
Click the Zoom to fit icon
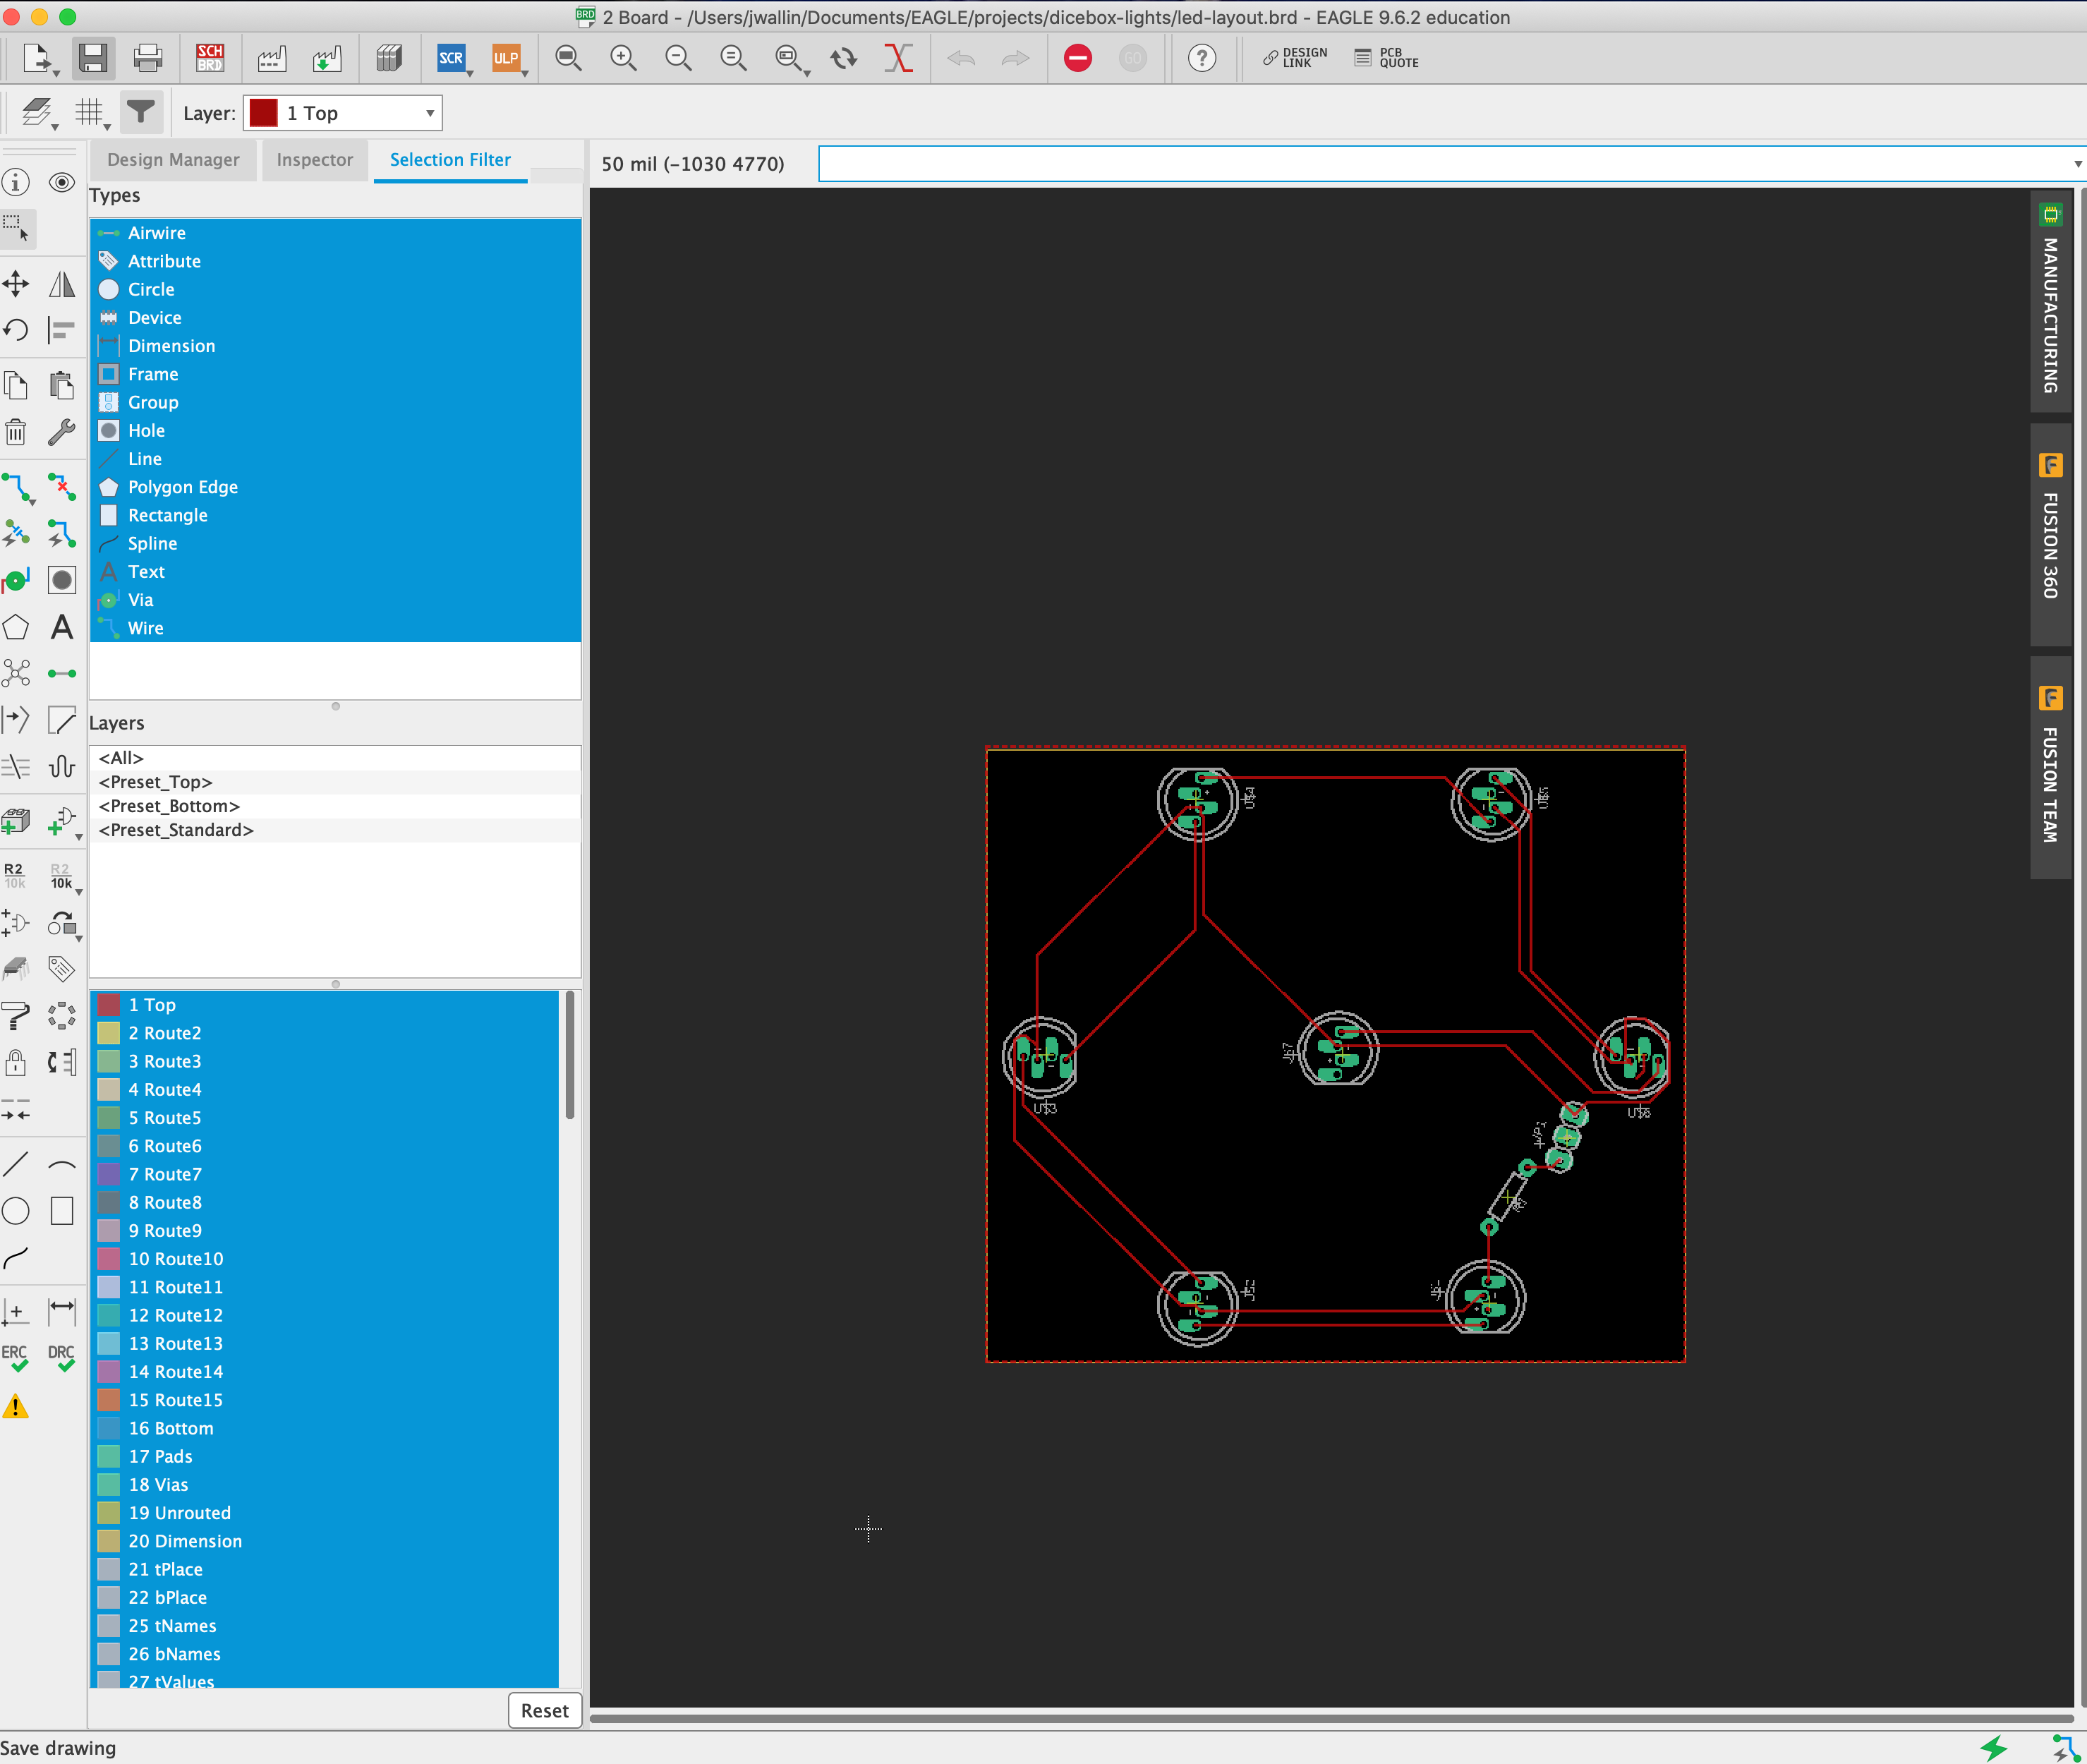click(568, 58)
